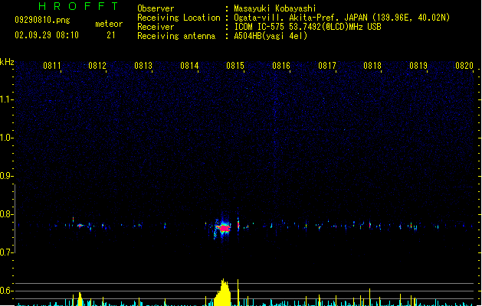
Task: Click the 0820 time marker
Action: click(x=464, y=66)
